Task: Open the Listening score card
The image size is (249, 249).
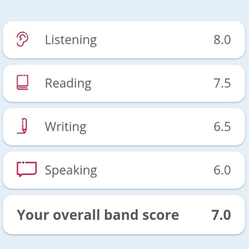Action: click(124, 40)
